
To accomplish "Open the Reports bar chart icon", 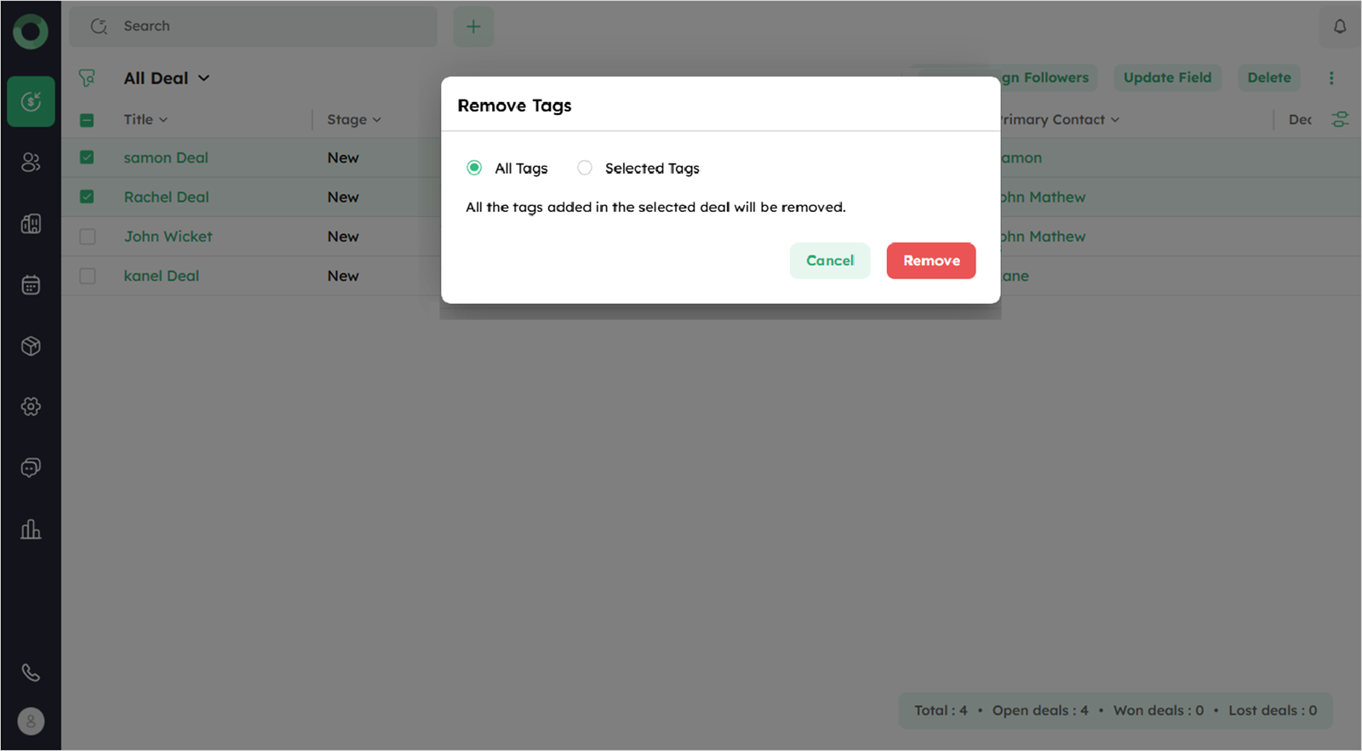I will [31, 530].
